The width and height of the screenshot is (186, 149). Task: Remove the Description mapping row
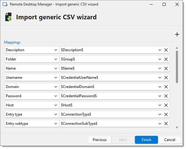coord(166,50)
